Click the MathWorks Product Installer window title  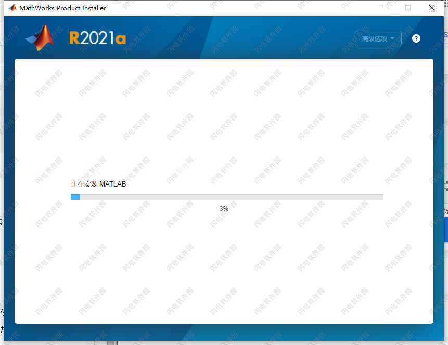coord(62,8)
